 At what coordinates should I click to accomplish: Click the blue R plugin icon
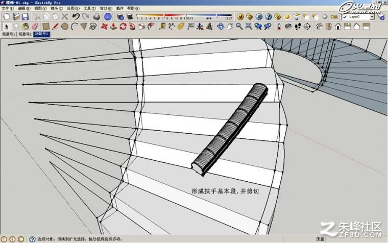coord(259,17)
